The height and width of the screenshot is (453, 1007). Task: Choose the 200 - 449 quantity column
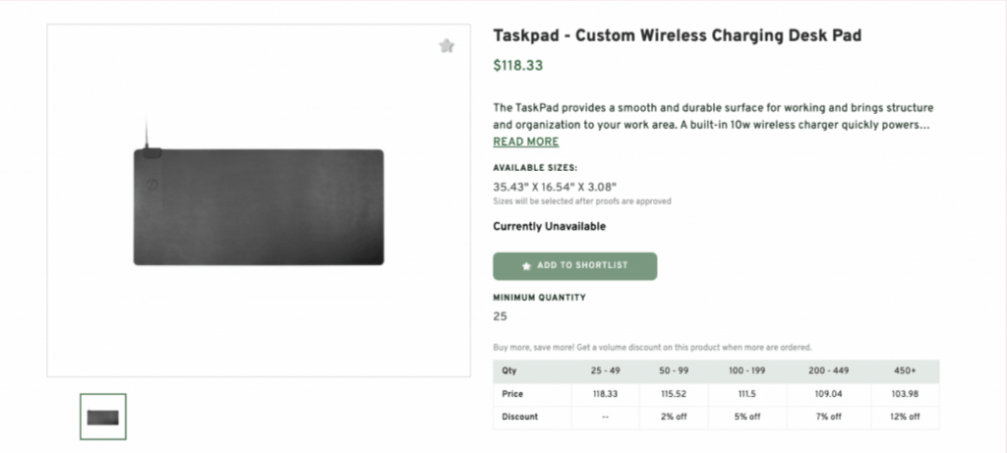826,371
